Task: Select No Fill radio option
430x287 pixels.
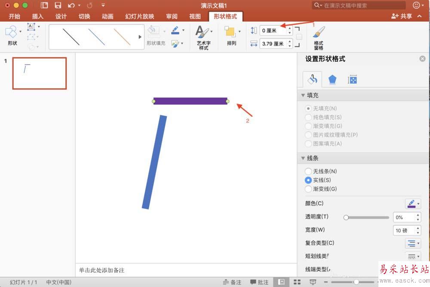Action: pyautogui.click(x=308, y=108)
